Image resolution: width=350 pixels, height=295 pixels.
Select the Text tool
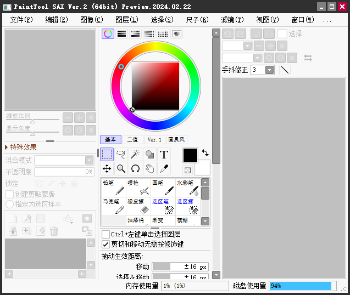click(x=164, y=154)
